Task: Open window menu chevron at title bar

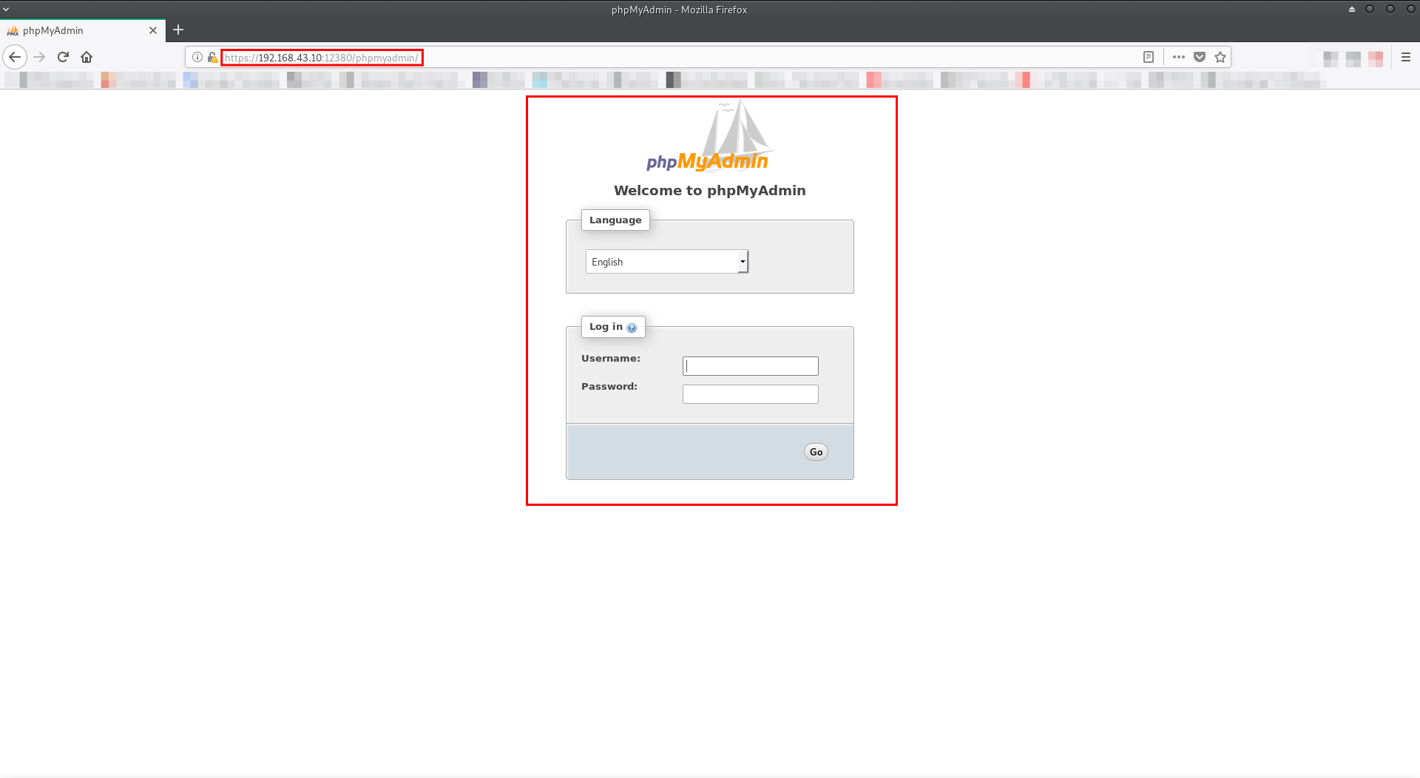Action: coord(6,9)
